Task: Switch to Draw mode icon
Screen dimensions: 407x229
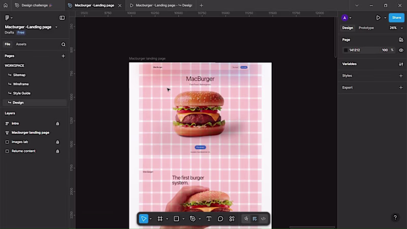Action: click(x=246, y=219)
